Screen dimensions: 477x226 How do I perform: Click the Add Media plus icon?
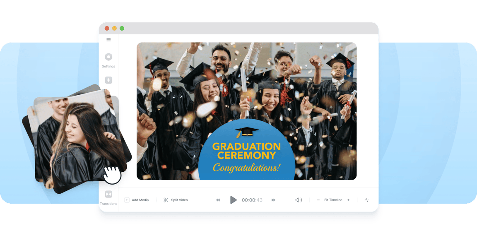click(x=127, y=200)
